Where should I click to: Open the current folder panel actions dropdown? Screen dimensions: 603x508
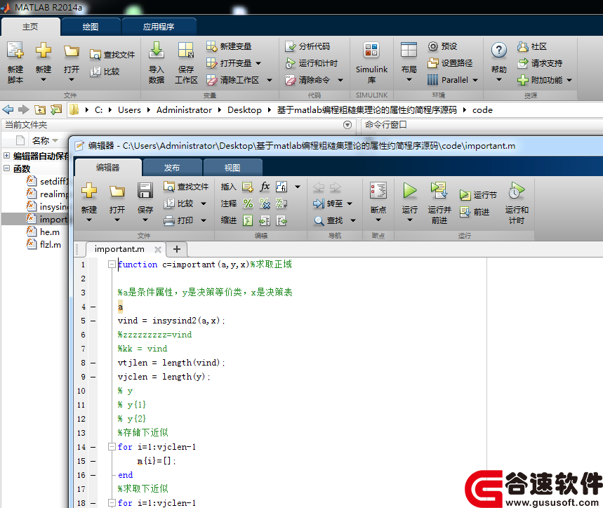pos(347,125)
